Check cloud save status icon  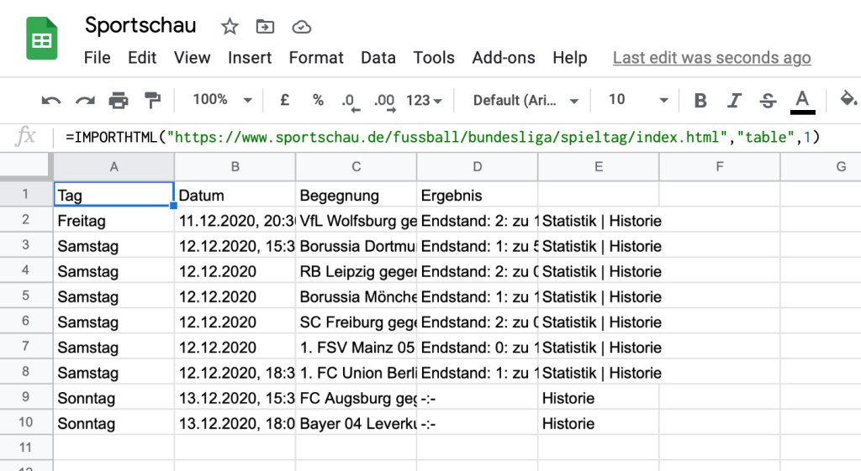(302, 26)
